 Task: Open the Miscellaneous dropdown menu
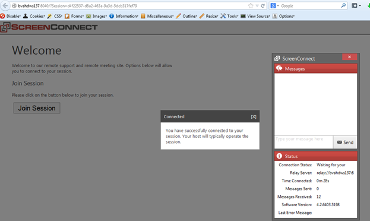[x=160, y=16]
